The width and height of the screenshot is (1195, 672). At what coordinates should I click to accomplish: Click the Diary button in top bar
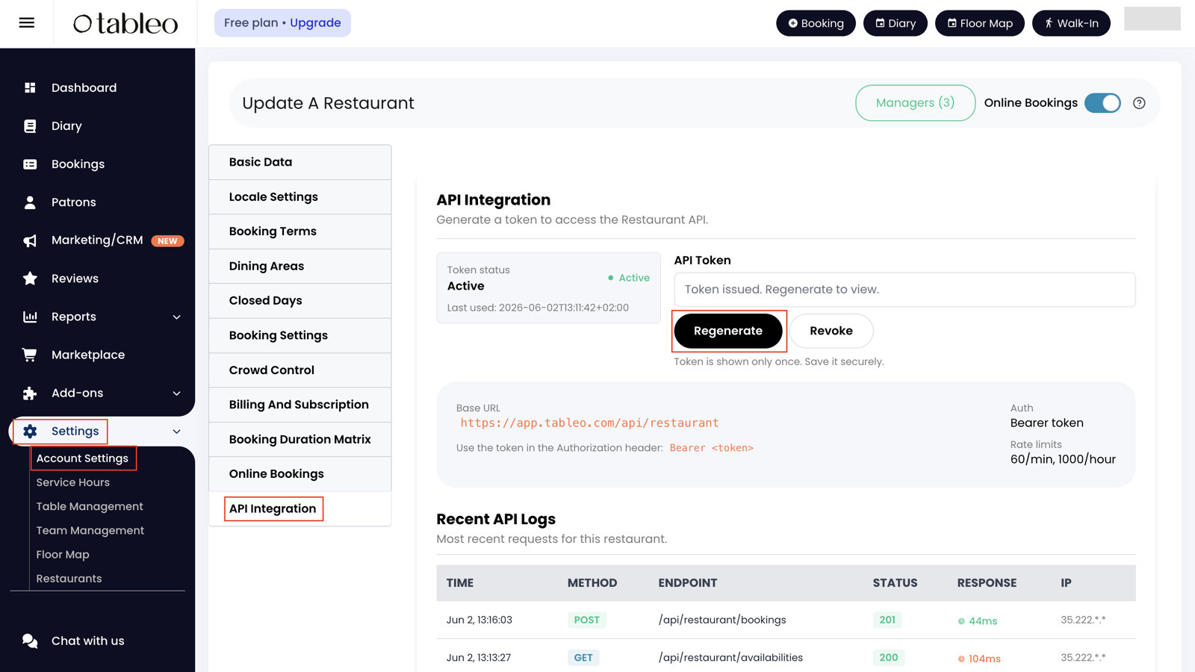896,23
